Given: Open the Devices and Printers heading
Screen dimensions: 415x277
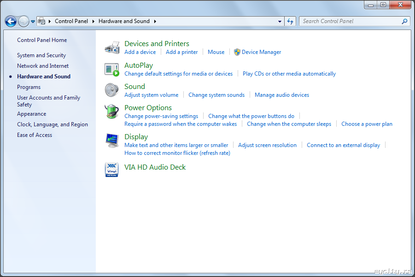Looking at the screenshot, I should click(x=157, y=43).
